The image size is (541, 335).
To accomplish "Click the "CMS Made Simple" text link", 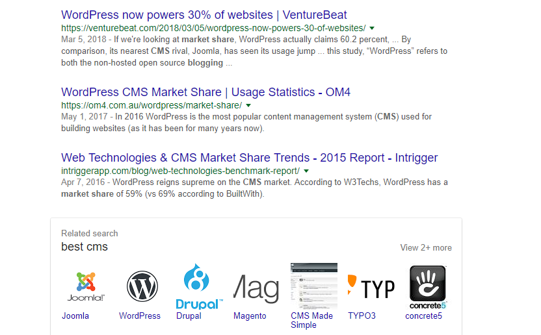I will [311, 321].
